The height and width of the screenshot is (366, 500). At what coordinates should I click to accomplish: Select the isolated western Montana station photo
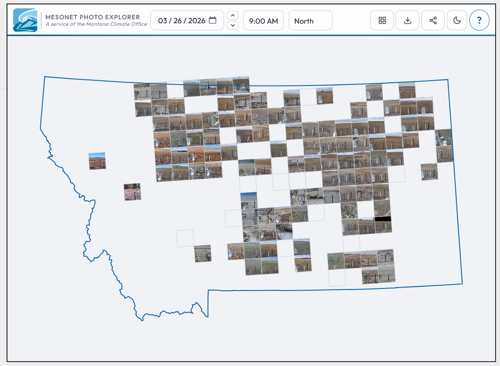click(x=97, y=162)
